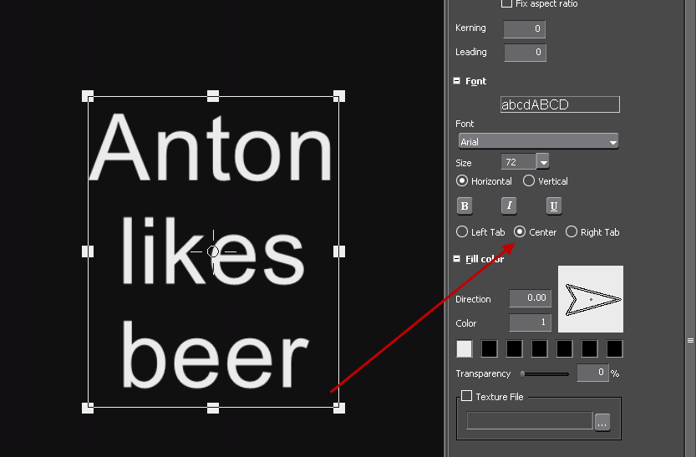This screenshot has height=457, width=696.
Task: Open the font size dropdown arrow
Action: 543,163
